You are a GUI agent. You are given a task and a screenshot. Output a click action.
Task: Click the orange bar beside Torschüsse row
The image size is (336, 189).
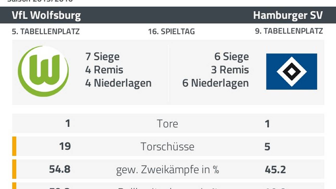coord(14,146)
